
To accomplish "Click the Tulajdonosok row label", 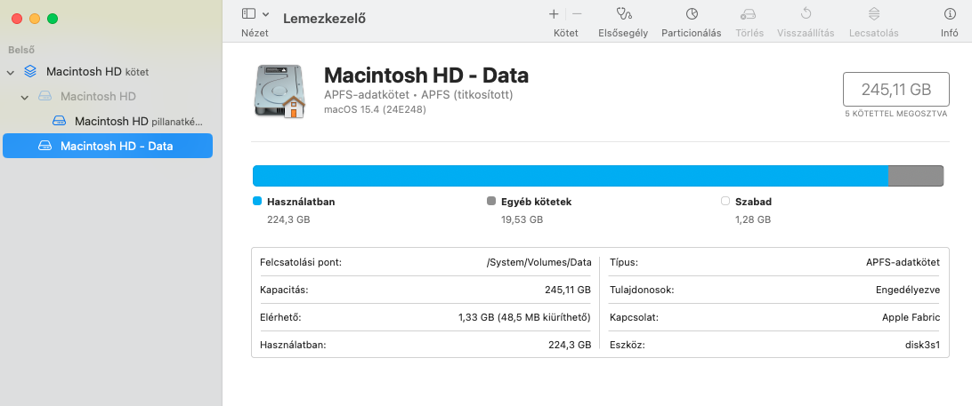I will [x=642, y=290].
